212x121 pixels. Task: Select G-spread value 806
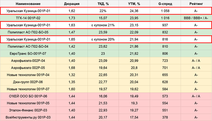(x=165, y=53)
